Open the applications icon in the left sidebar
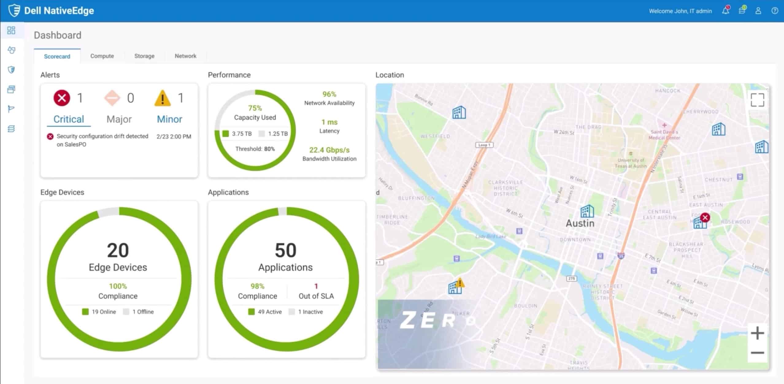The image size is (784, 384). 11,89
